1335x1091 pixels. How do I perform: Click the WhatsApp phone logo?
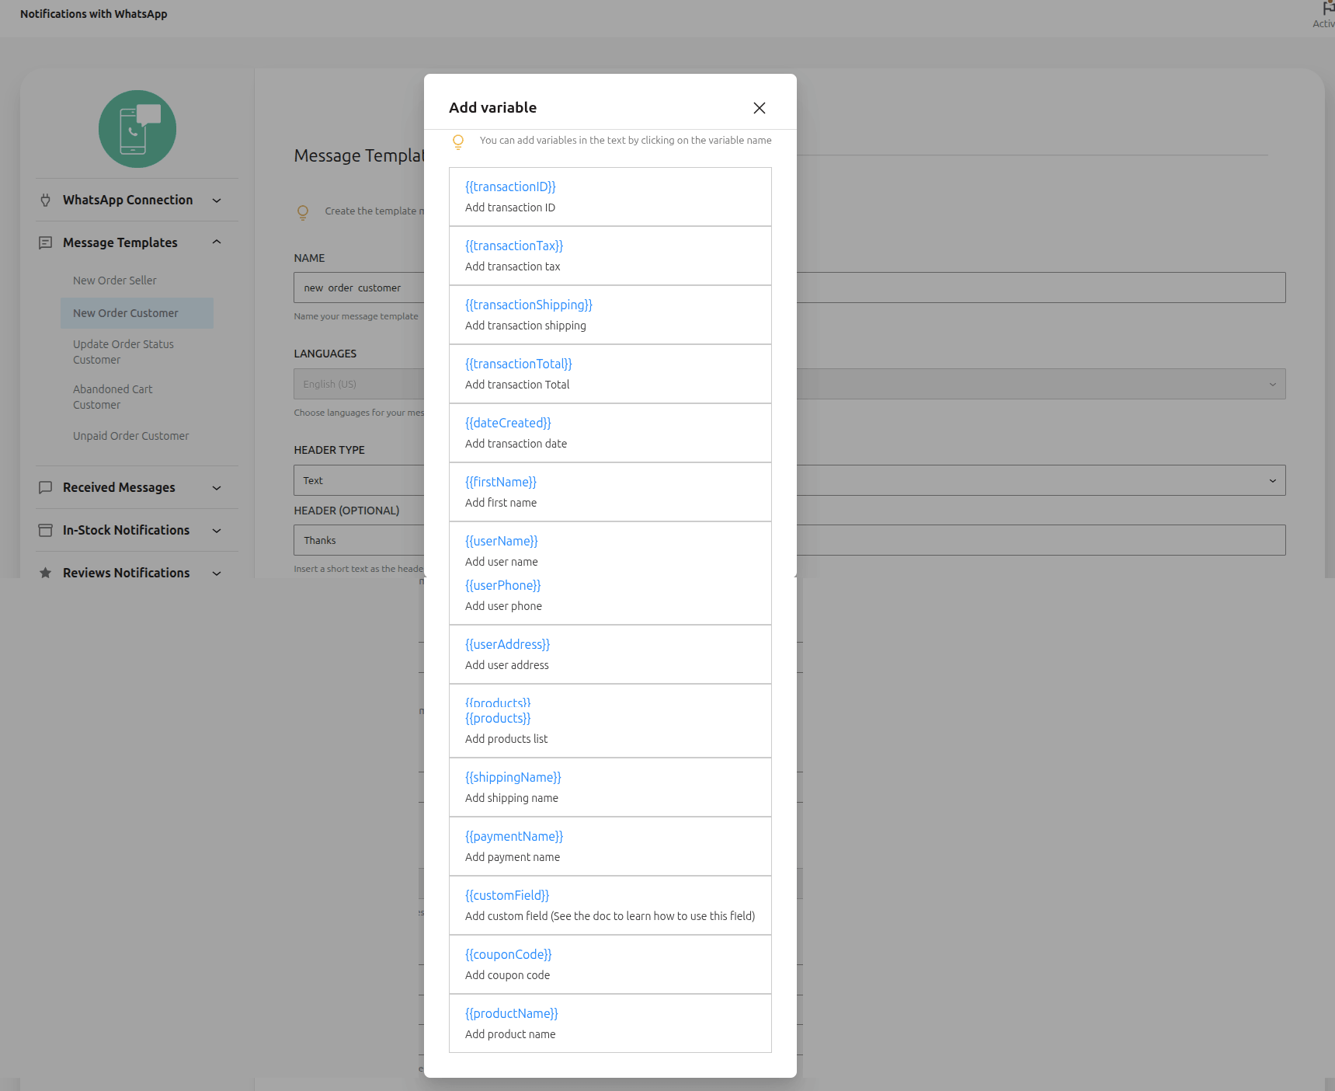point(137,129)
